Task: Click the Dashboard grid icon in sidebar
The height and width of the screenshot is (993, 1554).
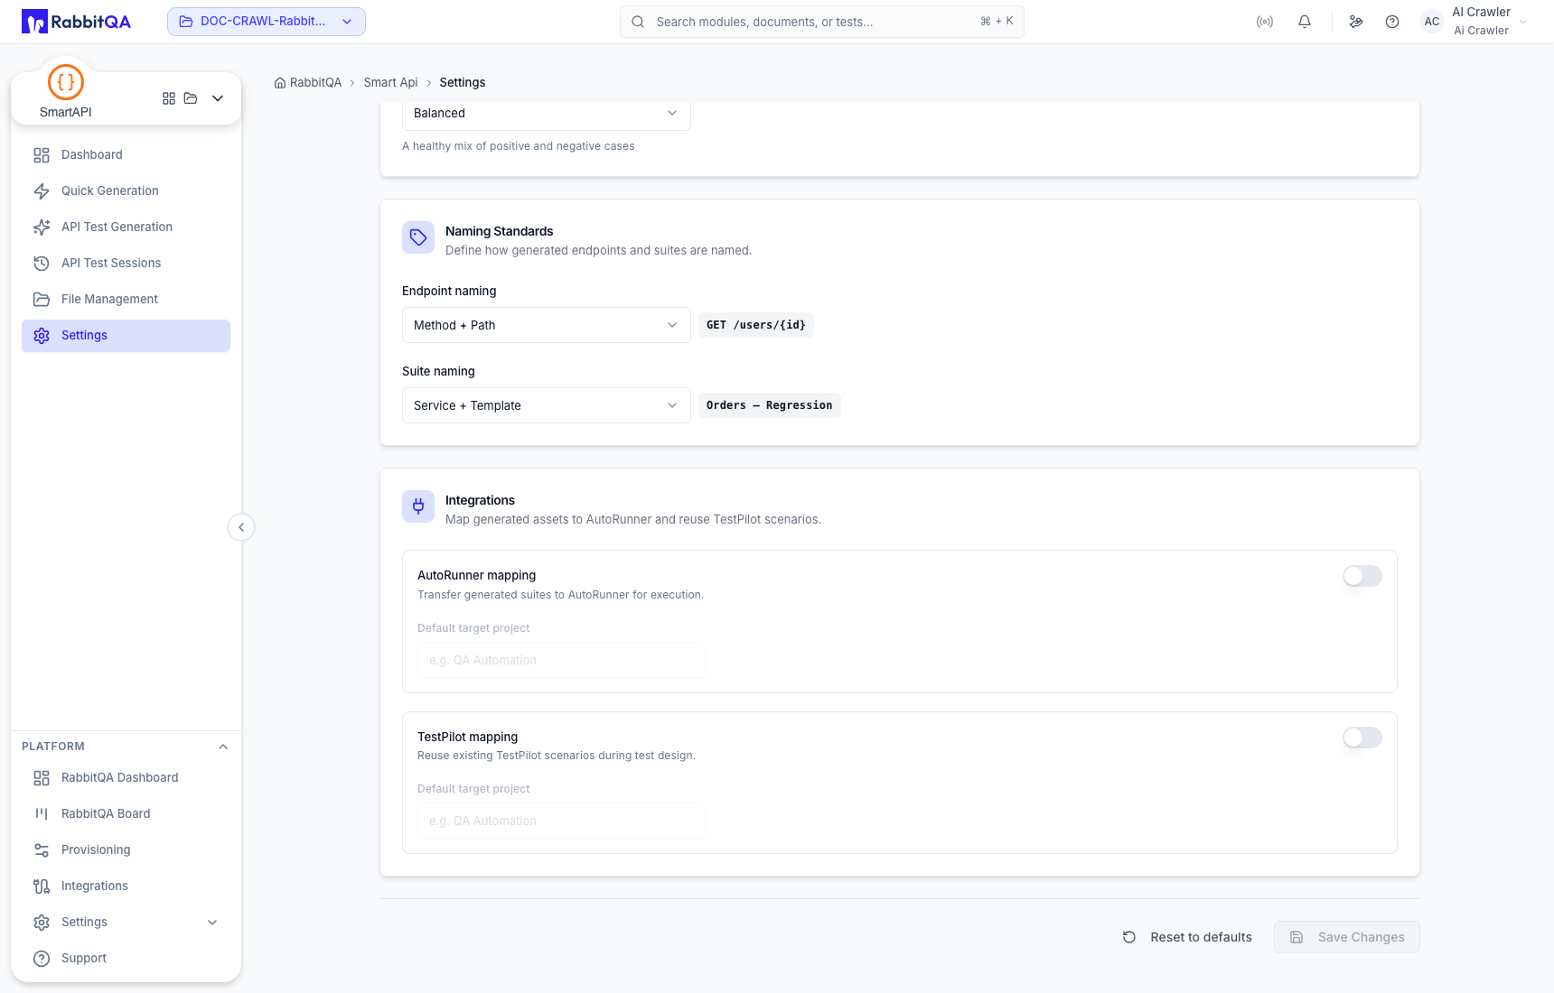Action: (x=42, y=155)
